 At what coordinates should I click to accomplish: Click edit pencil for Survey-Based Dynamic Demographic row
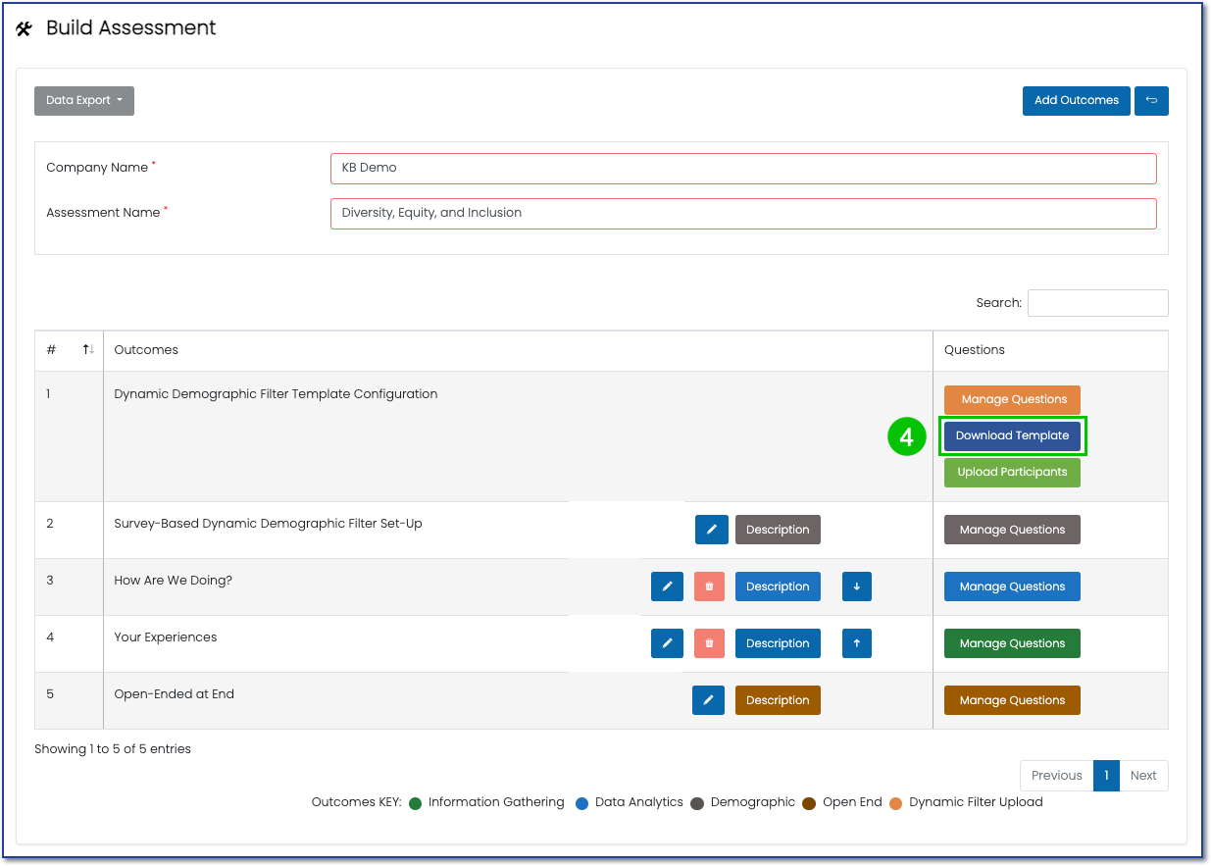(711, 530)
